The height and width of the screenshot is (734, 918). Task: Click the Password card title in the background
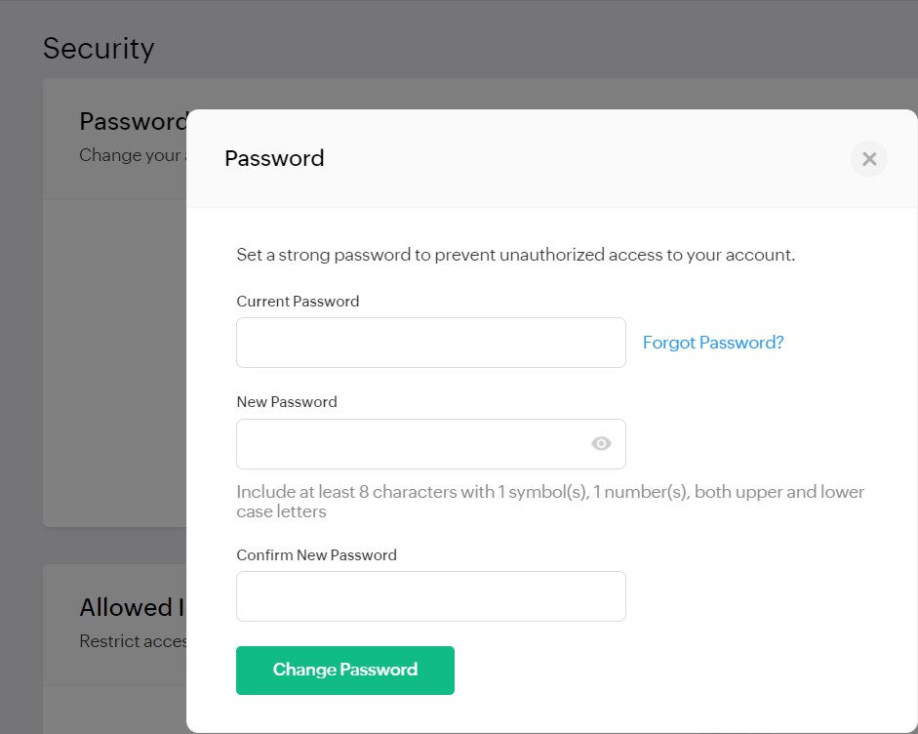click(132, 121)
